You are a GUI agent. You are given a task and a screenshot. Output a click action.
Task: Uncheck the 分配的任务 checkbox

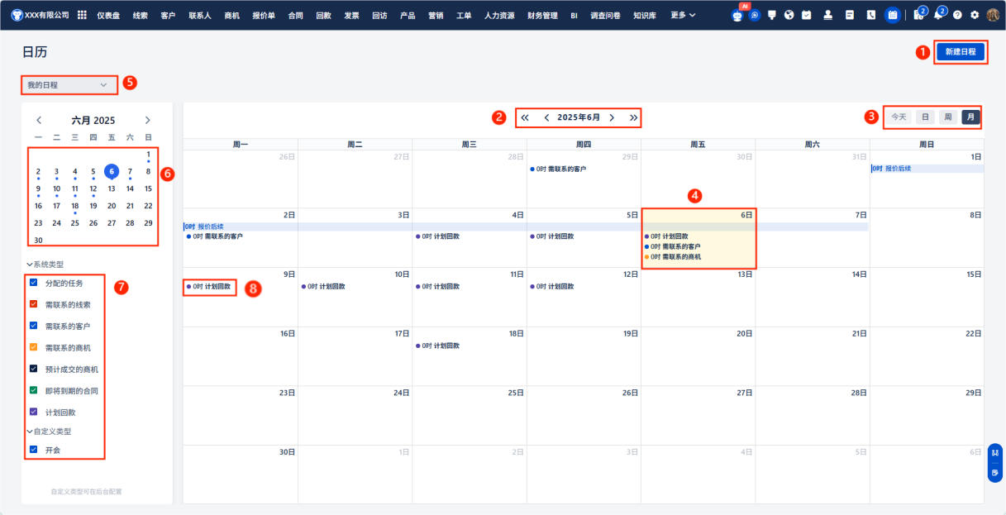(x=34, y=283)
